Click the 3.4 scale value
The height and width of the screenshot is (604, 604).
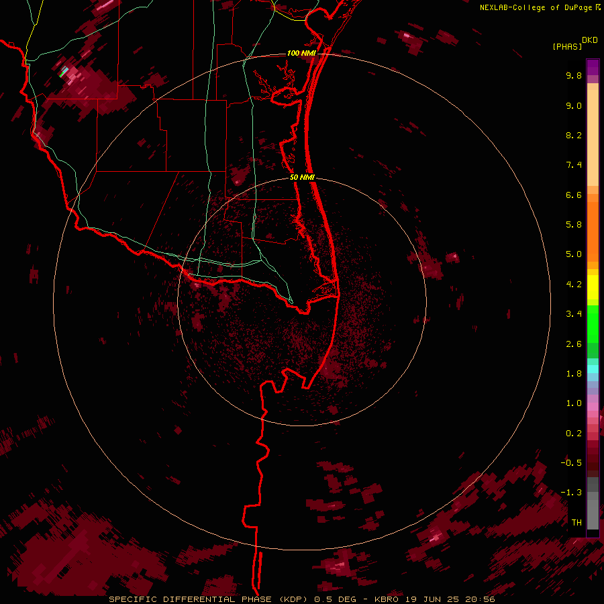(574, 314)
